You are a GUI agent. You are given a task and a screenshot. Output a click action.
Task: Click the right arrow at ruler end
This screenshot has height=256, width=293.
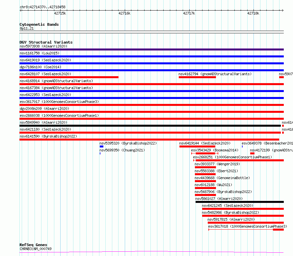[x=282, y=10]
